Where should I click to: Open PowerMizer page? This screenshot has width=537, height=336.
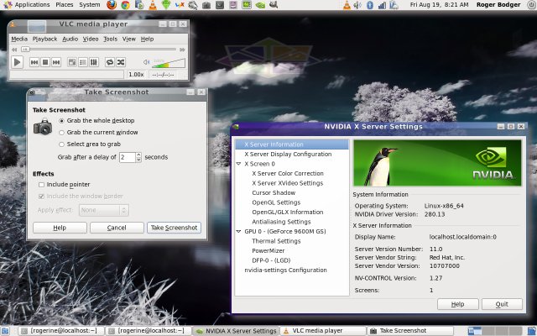268,250
